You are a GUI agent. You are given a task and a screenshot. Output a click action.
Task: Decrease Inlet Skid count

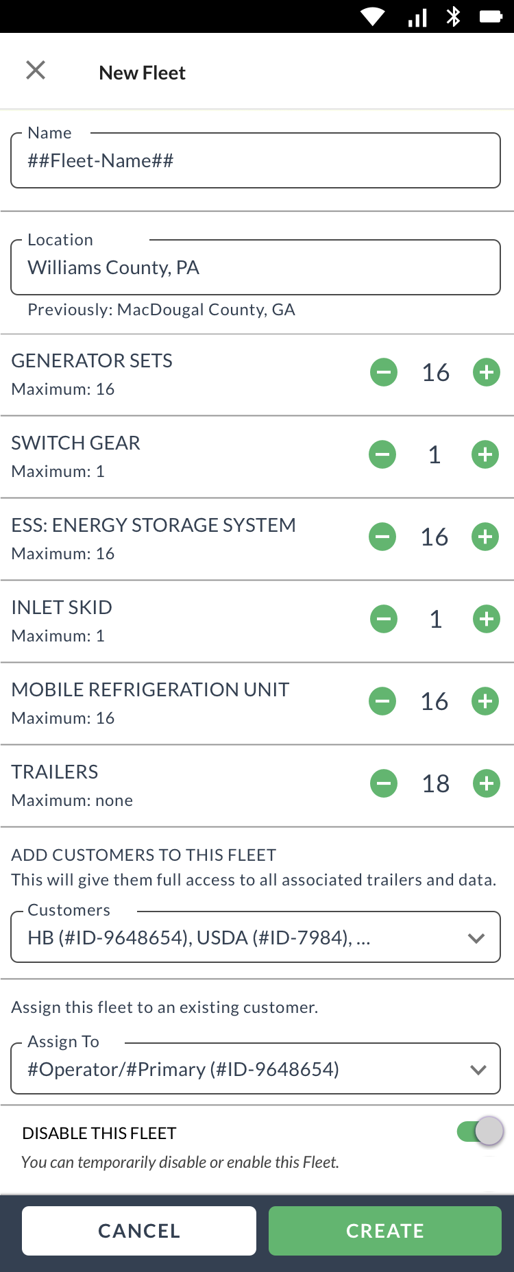pos(384,619)
